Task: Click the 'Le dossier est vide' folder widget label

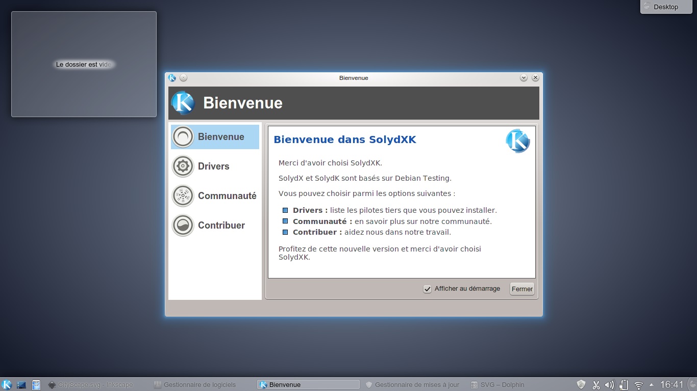Action: [84, 65]
